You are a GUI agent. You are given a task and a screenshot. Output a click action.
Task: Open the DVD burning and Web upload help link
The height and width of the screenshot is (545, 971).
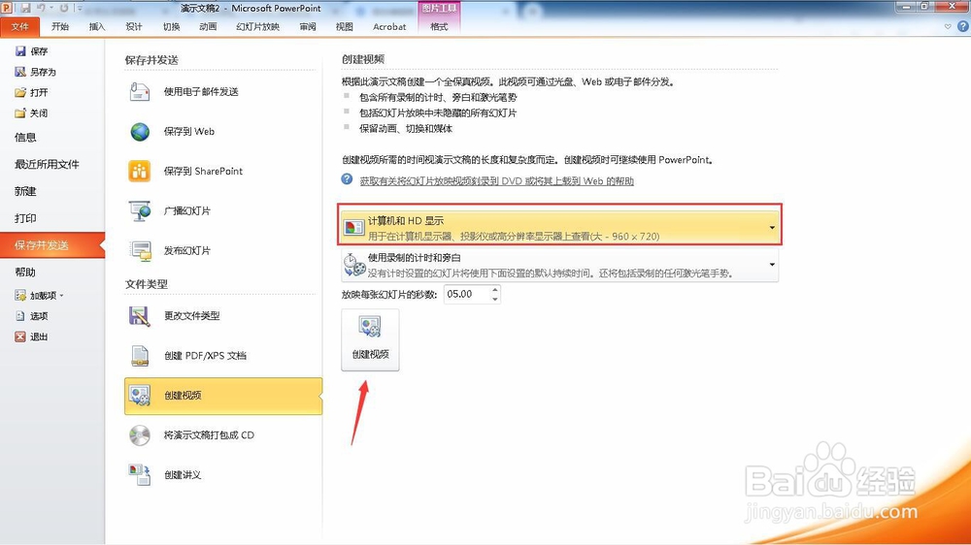click(x=496, y=180)
